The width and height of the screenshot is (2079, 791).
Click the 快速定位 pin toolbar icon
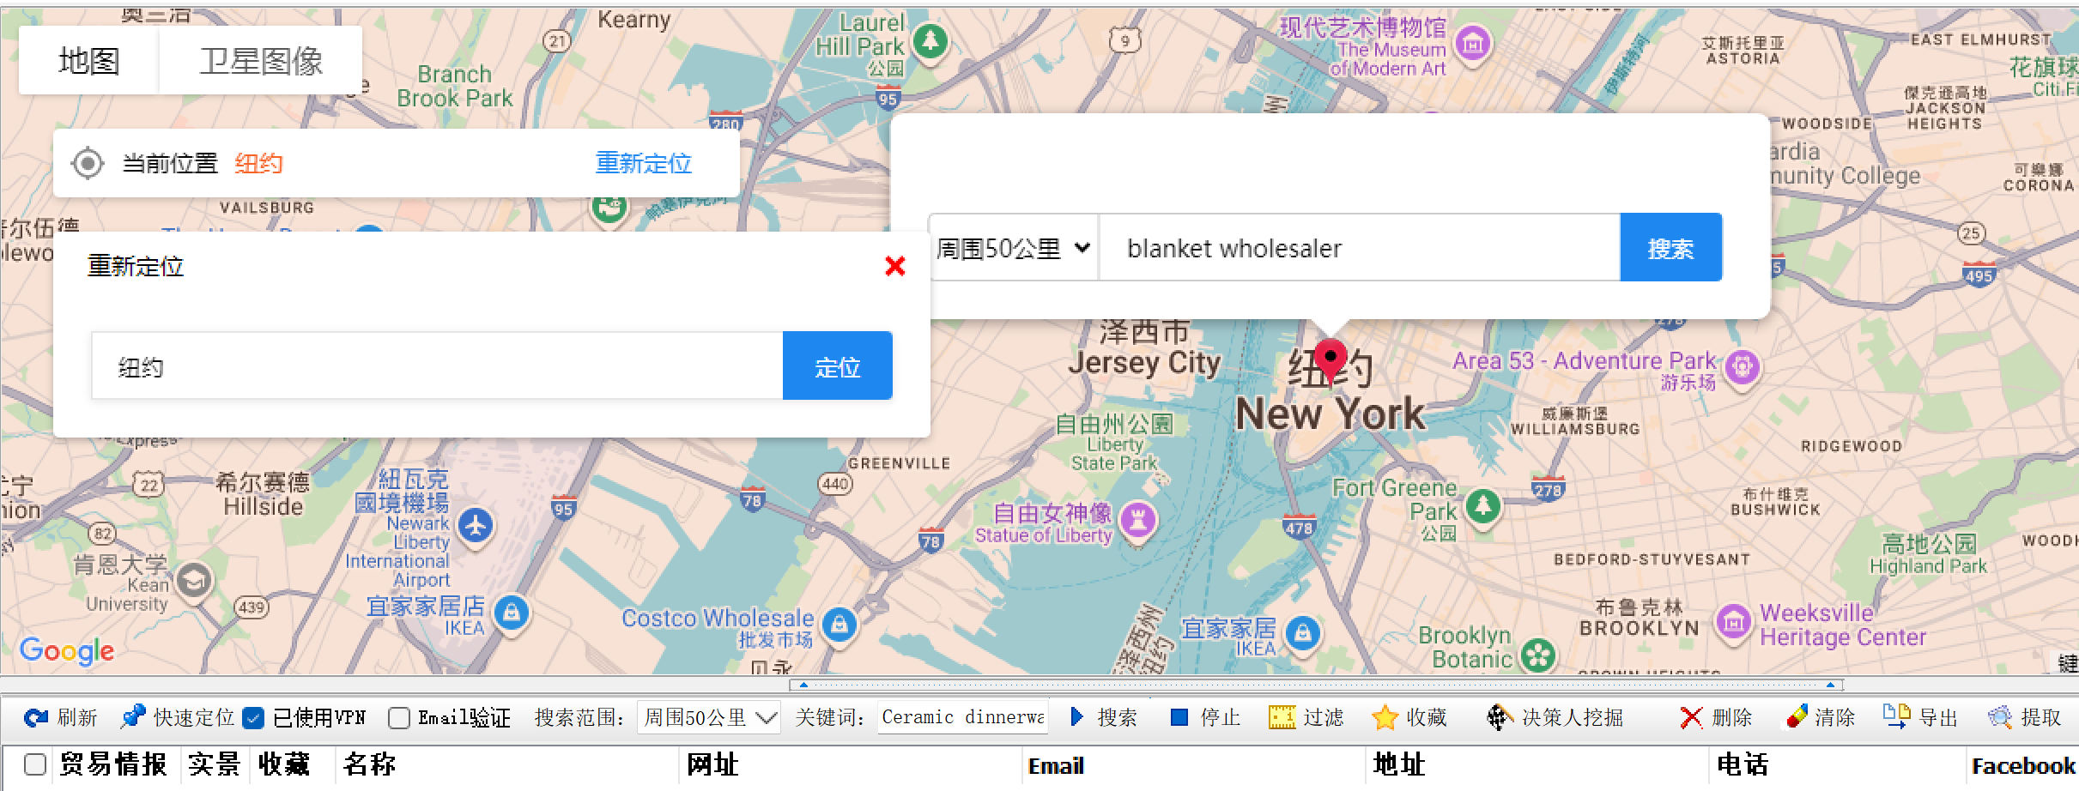coord(133,717)
